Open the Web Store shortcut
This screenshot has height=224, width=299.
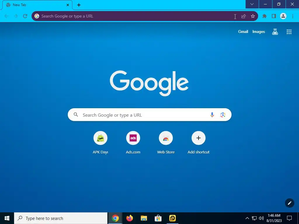click(x=166, y=143)
